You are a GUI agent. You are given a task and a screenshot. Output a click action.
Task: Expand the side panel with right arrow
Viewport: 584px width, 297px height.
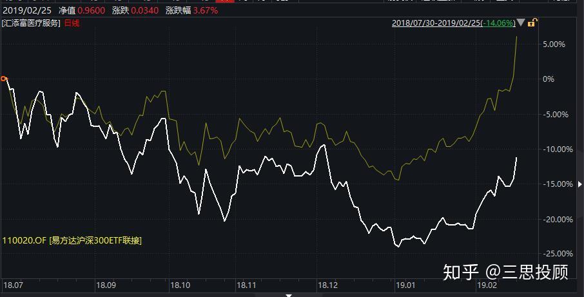[x=580, y=184]
